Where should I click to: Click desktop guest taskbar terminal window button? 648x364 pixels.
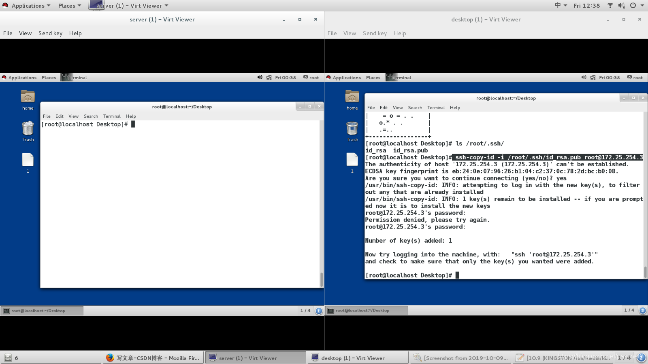pos(367,311)
